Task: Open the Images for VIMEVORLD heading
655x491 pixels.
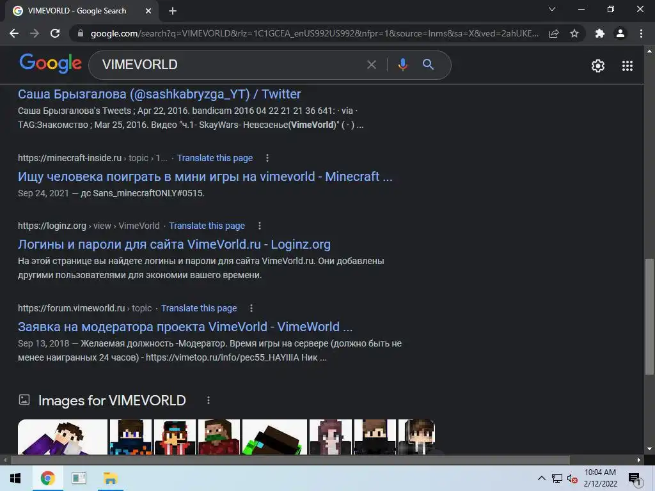Action: point(112,400)
